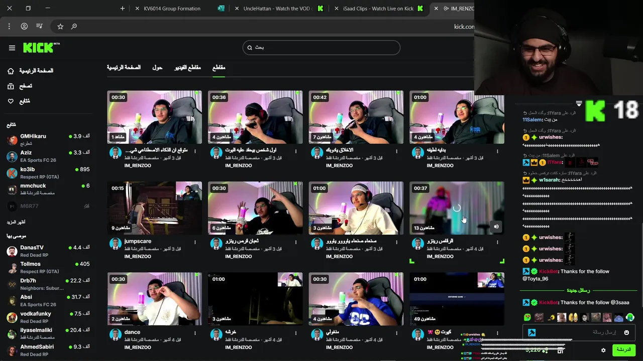Open the Kick hamburger side menu
The image size is (643, 361).
pyautogui.click(x=12, y=48)
